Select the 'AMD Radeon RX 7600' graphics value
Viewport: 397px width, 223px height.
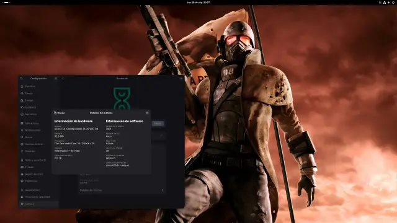pos(67,151)
